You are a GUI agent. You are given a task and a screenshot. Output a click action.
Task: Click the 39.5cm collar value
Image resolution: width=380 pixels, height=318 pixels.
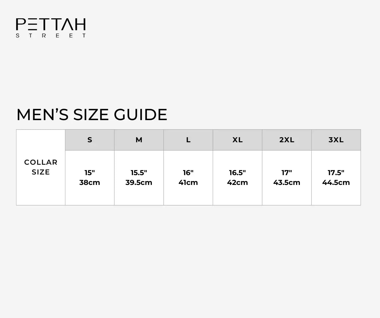(x=139, y=183)
